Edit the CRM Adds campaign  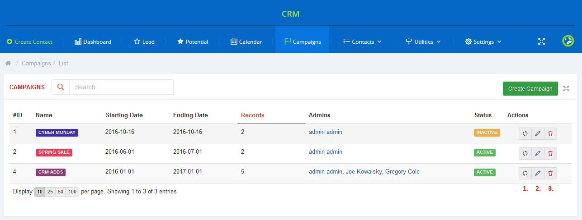(x=538, y=173)
